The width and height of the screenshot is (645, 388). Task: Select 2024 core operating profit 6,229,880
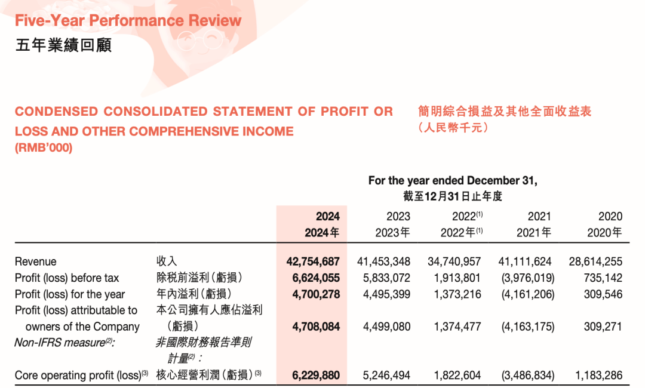click(316, 375)
